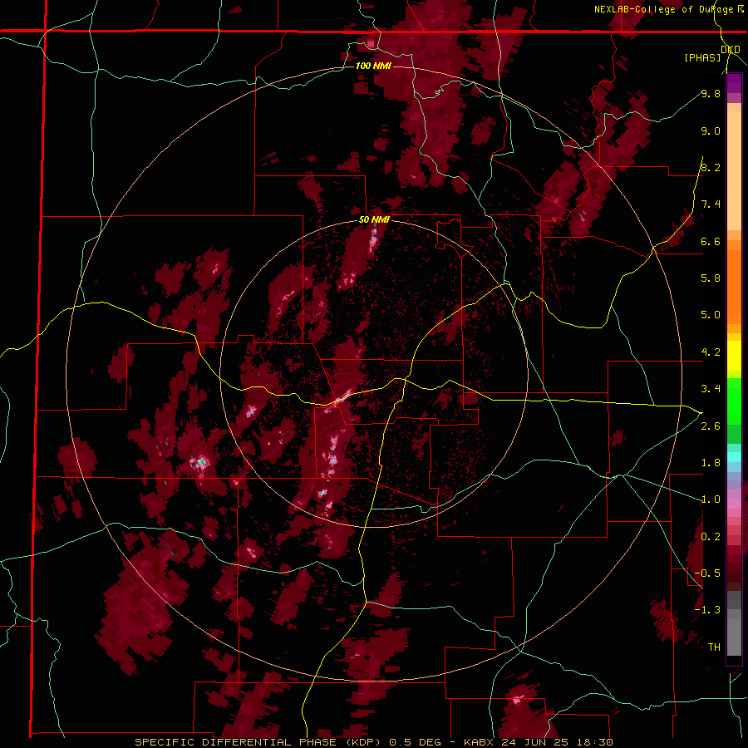Click the 8.2 value on color scale
Viewport: 748px width, 748px height.
[x=711, y=167]
